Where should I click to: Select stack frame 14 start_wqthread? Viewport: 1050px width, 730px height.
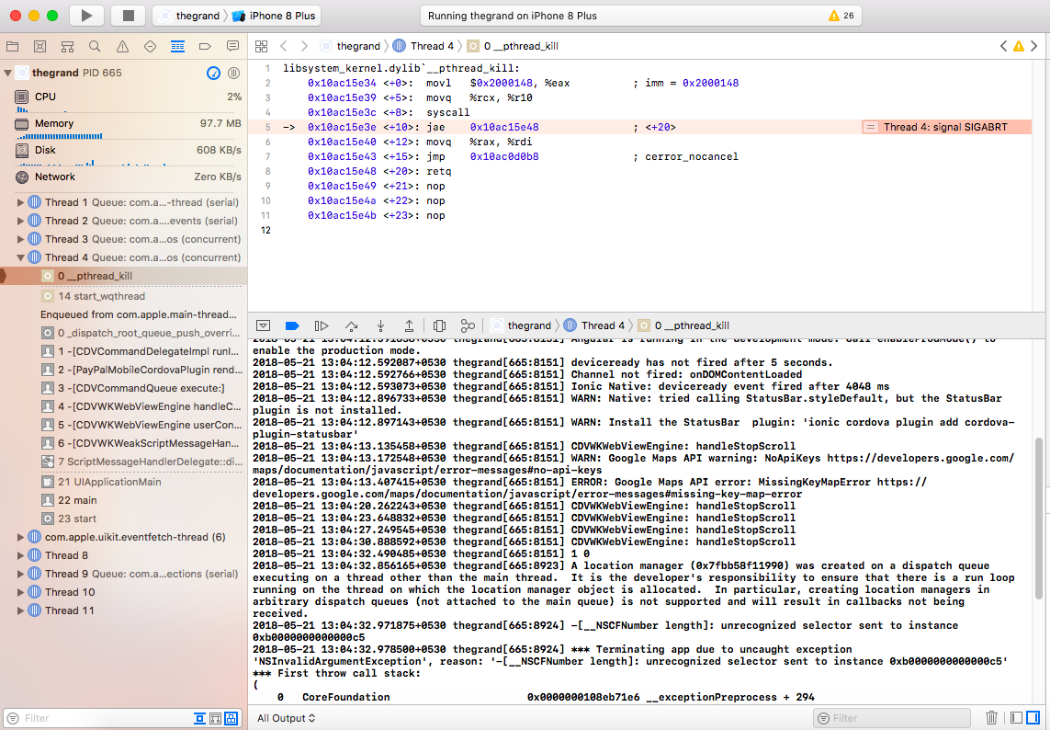(123, 296)
